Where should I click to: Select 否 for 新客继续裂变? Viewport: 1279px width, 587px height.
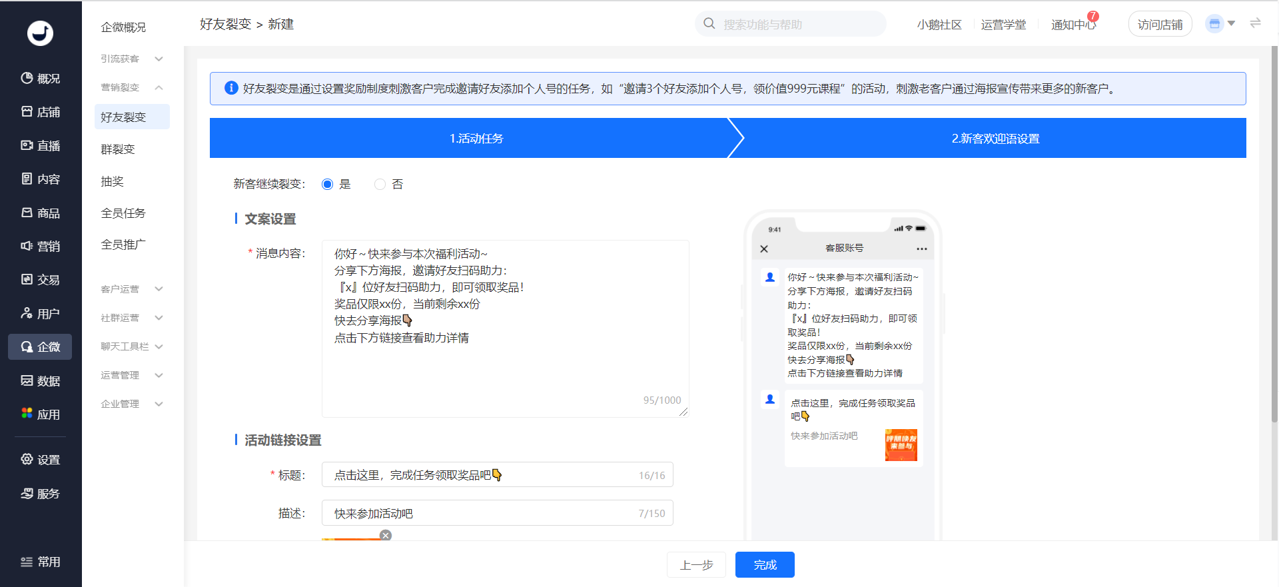[380, 184]
